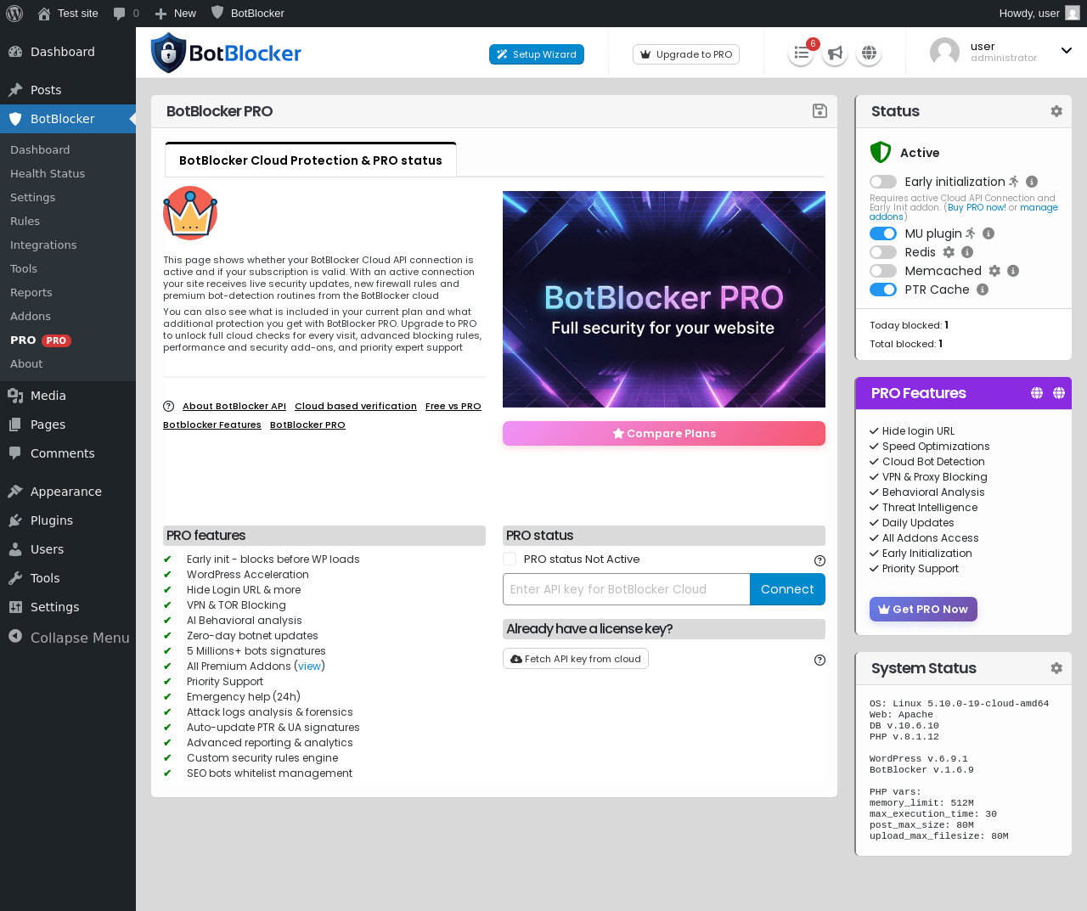The width and height of the screenshot is (1087, 911).
Task: Click the Collapse Menu arrow icon
Action: click(x=15, y=637)
